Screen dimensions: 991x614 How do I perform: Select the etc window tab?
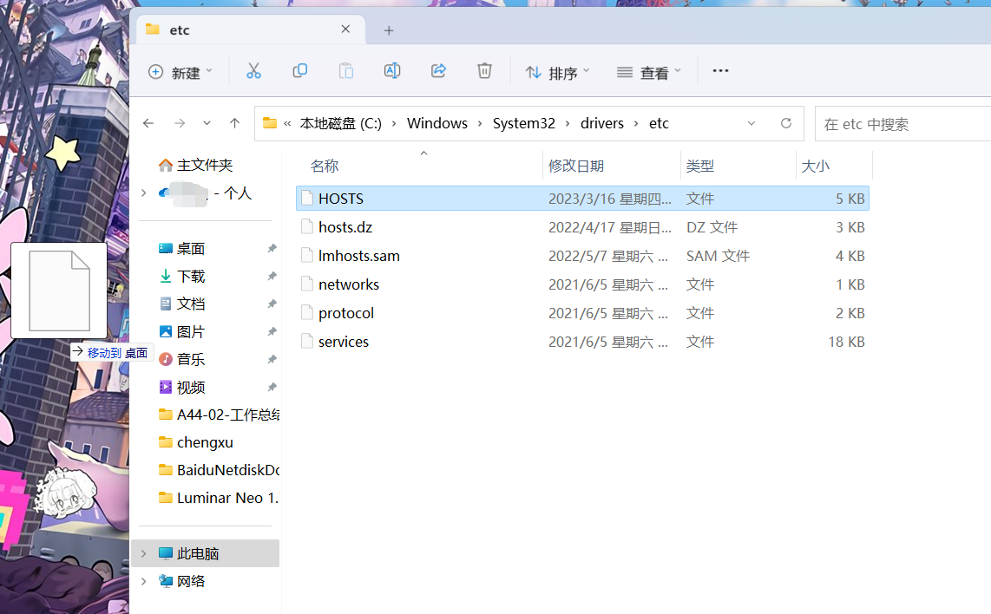pyautogui.click(x=250, y=29)
